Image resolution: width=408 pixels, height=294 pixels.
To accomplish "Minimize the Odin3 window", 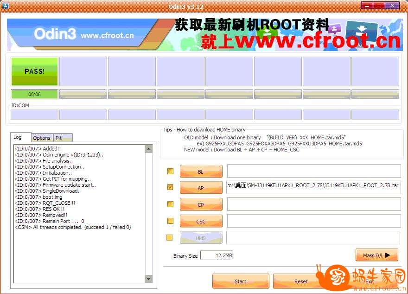I will [367, 6].
